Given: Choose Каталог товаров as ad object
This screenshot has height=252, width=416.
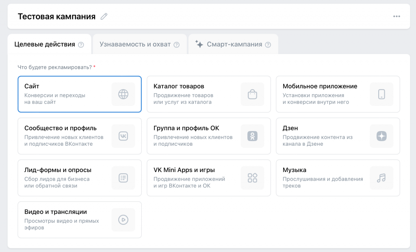Looking at the screenshot, I should point(209,94).
